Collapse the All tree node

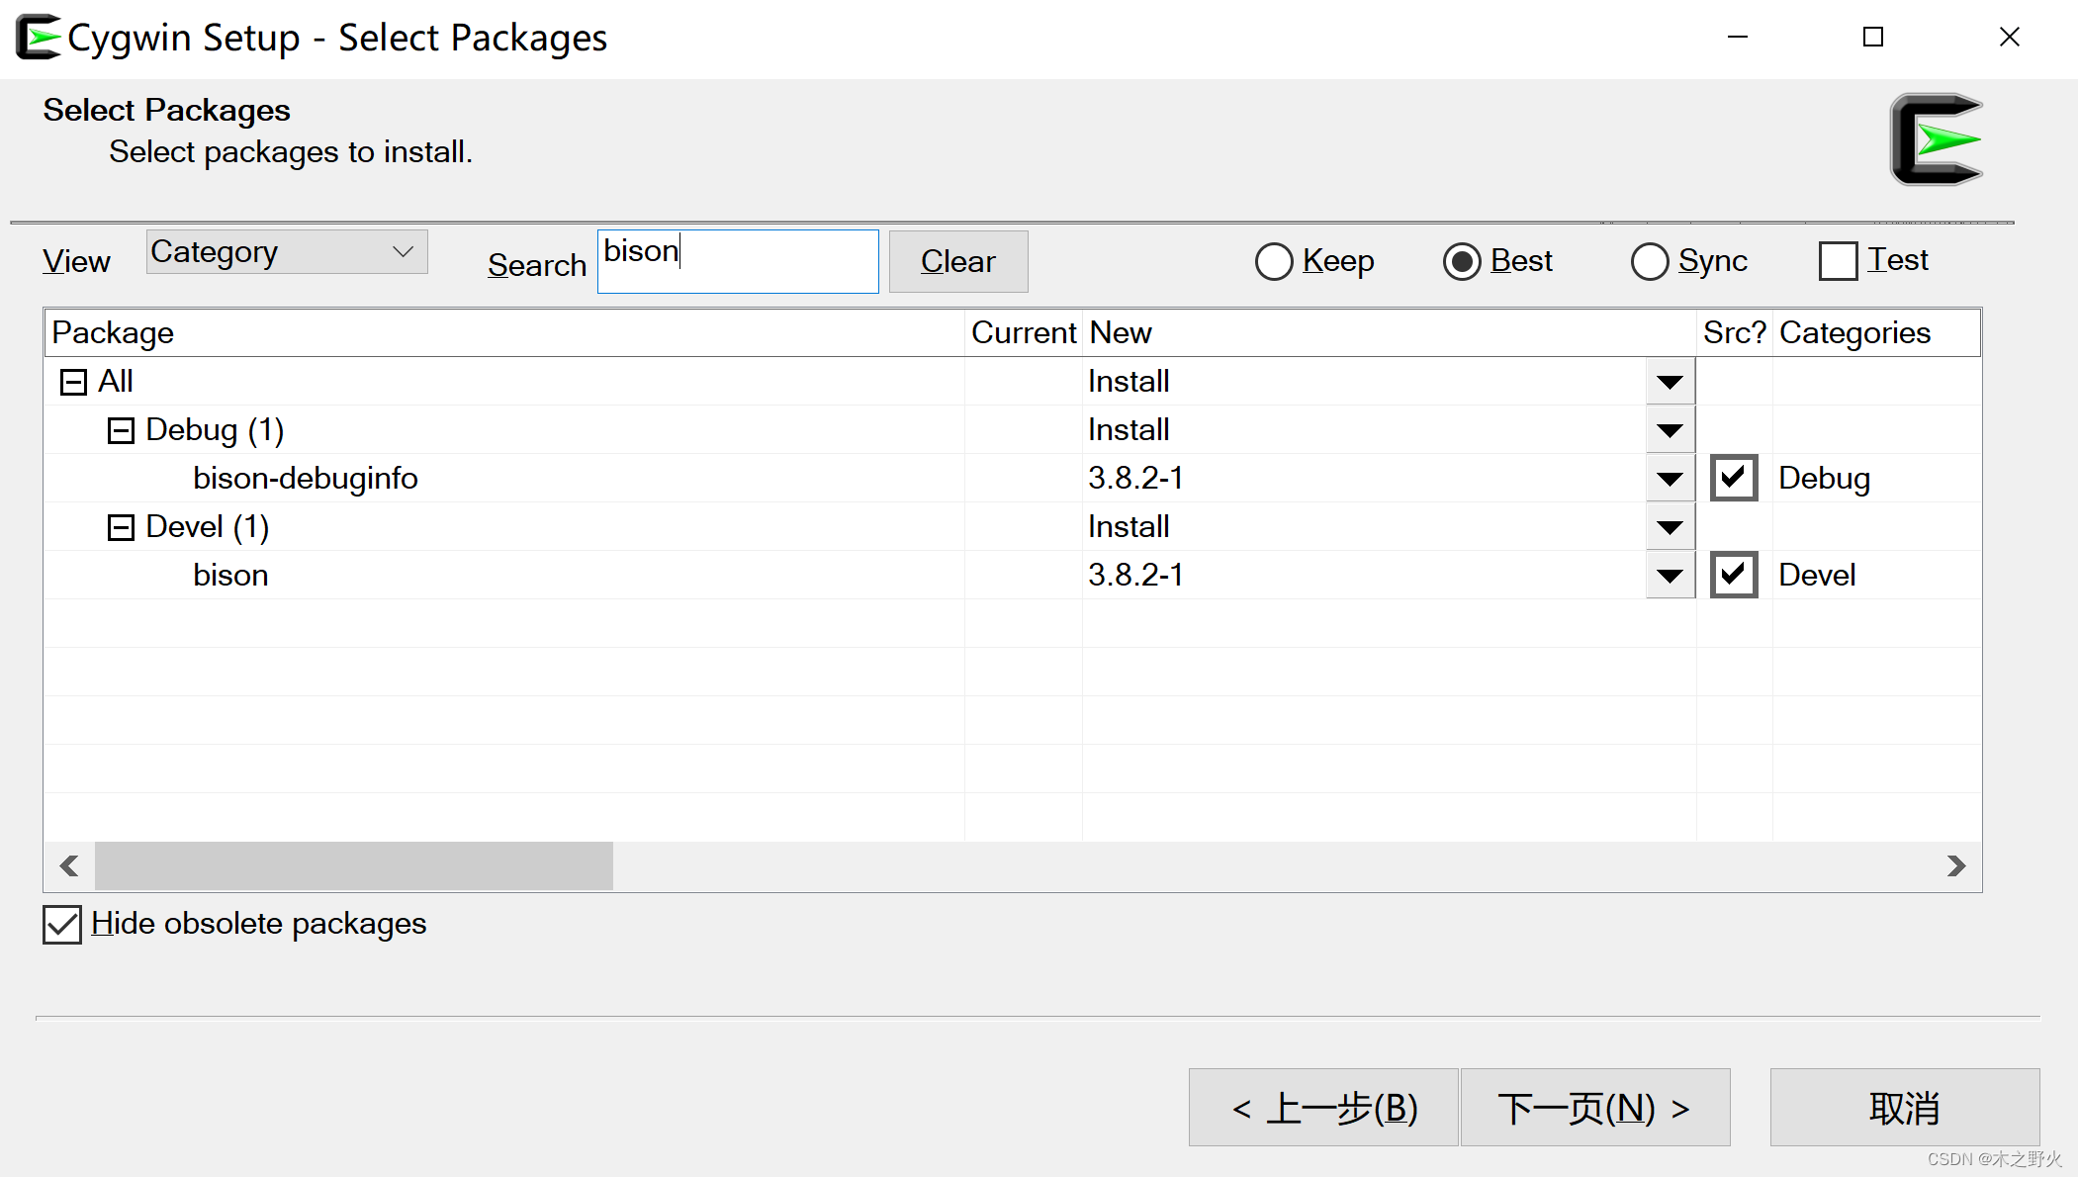(74, 382)
